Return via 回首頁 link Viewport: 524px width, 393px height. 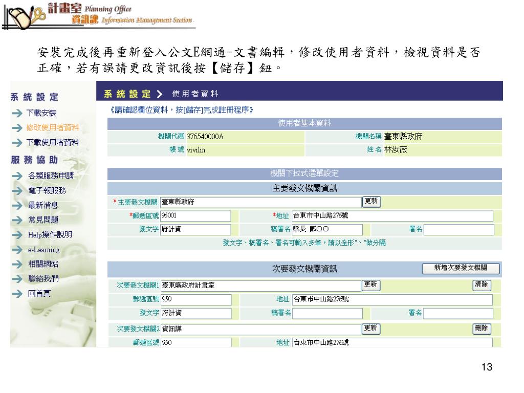[x=39, y=293]
